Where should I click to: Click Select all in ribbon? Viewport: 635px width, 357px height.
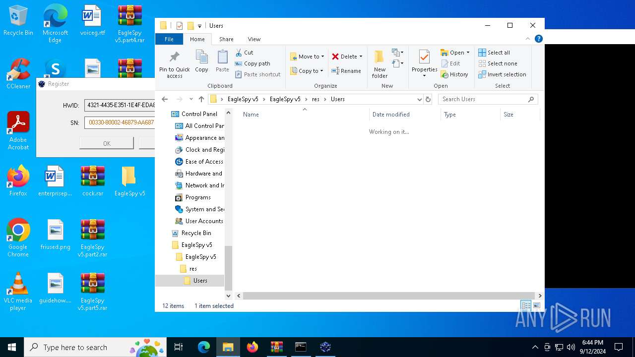point(494,53)
